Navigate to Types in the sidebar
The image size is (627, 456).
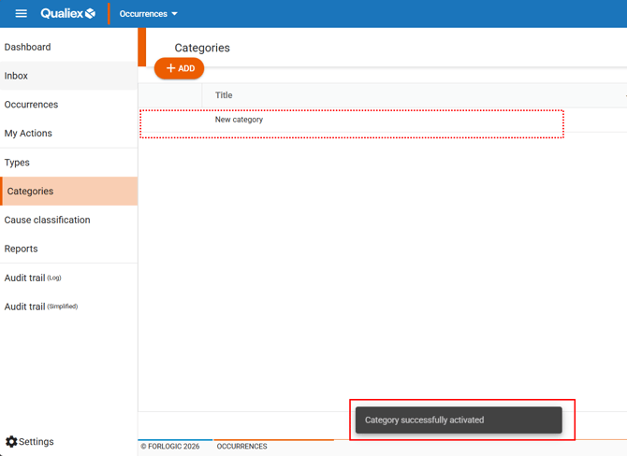(x=18, y=163)
